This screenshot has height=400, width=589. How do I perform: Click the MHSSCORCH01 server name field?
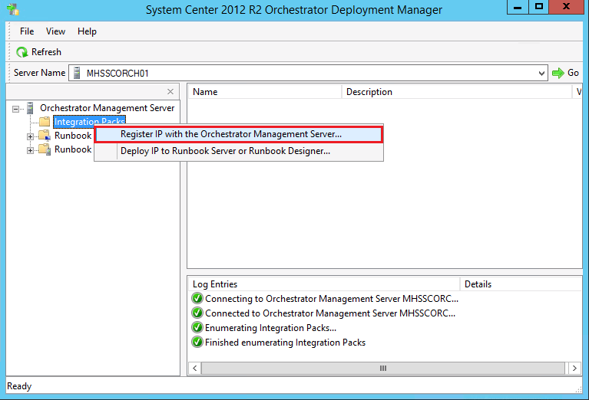[x=308, y=73]
